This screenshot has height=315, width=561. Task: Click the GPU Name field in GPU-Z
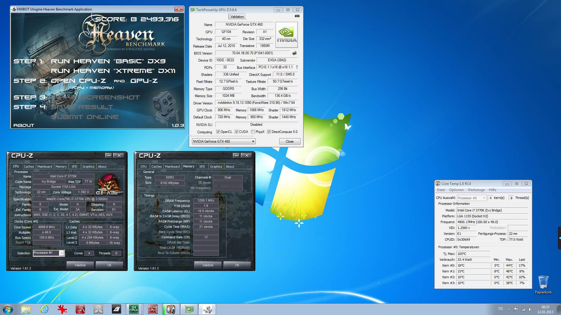tap(244, 24)
